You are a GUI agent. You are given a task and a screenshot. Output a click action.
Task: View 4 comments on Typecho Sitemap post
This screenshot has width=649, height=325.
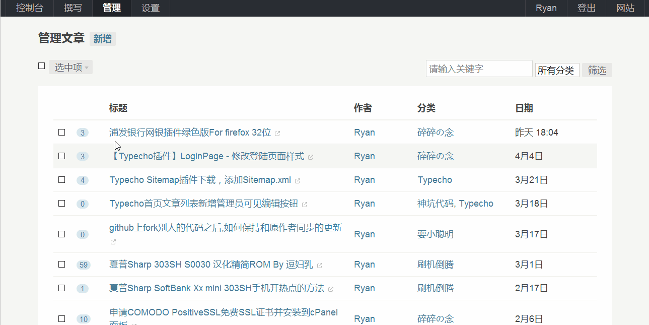83,180
